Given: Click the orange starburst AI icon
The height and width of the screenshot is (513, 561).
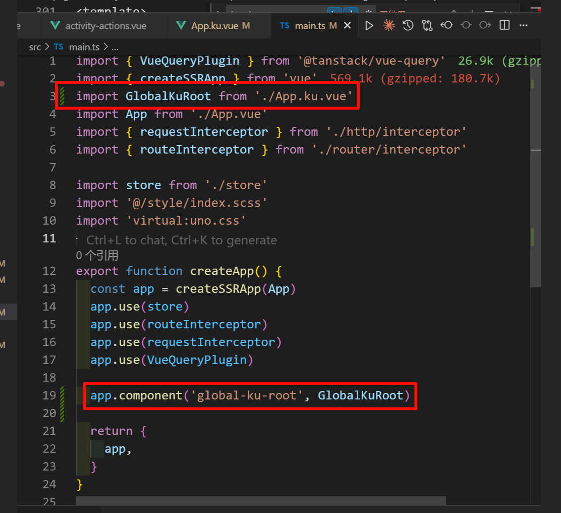Looking at the screenshot, I should click(x=389, y=26).
